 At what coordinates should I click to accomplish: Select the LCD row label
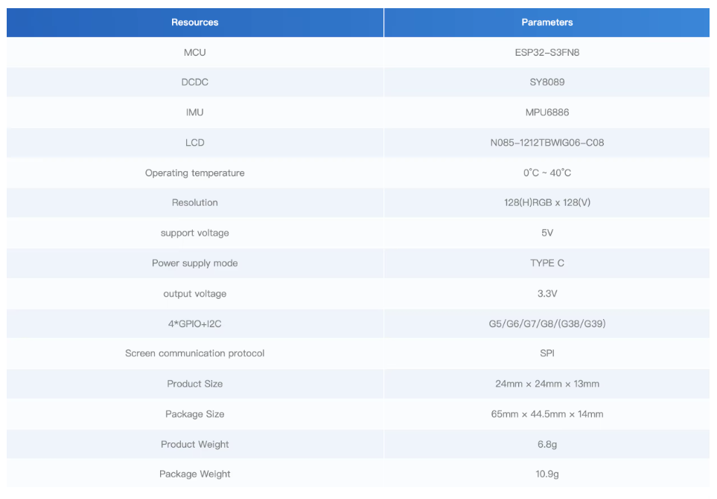[195, 143]
